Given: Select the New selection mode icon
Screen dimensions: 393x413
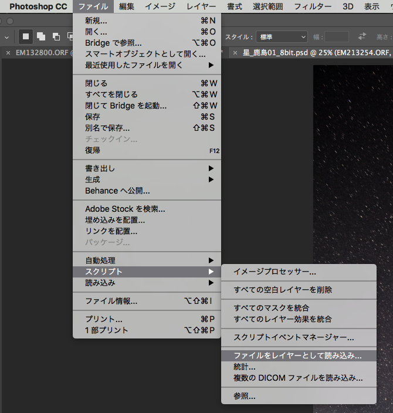Looking at the screenshot, I should pos(26,36).
